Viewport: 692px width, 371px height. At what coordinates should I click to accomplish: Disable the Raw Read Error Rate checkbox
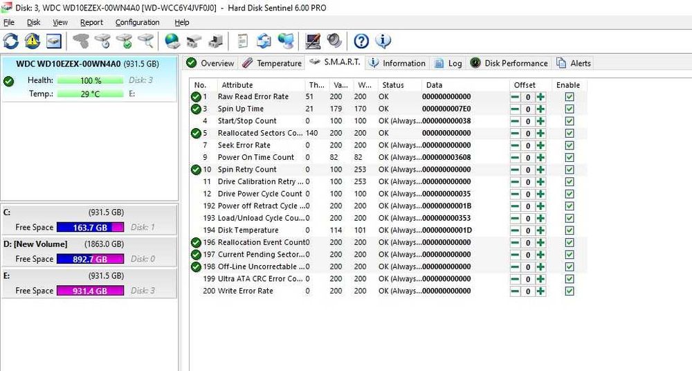(x=570, y=97)
